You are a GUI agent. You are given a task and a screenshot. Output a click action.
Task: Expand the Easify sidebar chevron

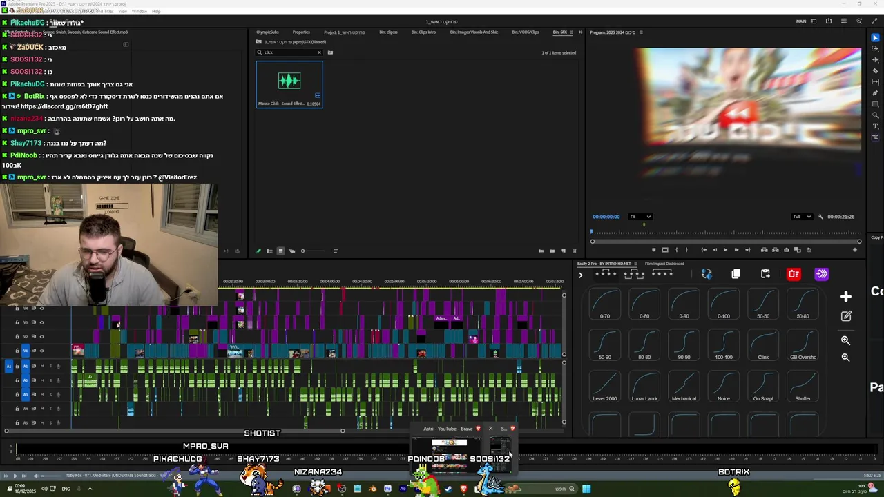[x=580, y=275]
